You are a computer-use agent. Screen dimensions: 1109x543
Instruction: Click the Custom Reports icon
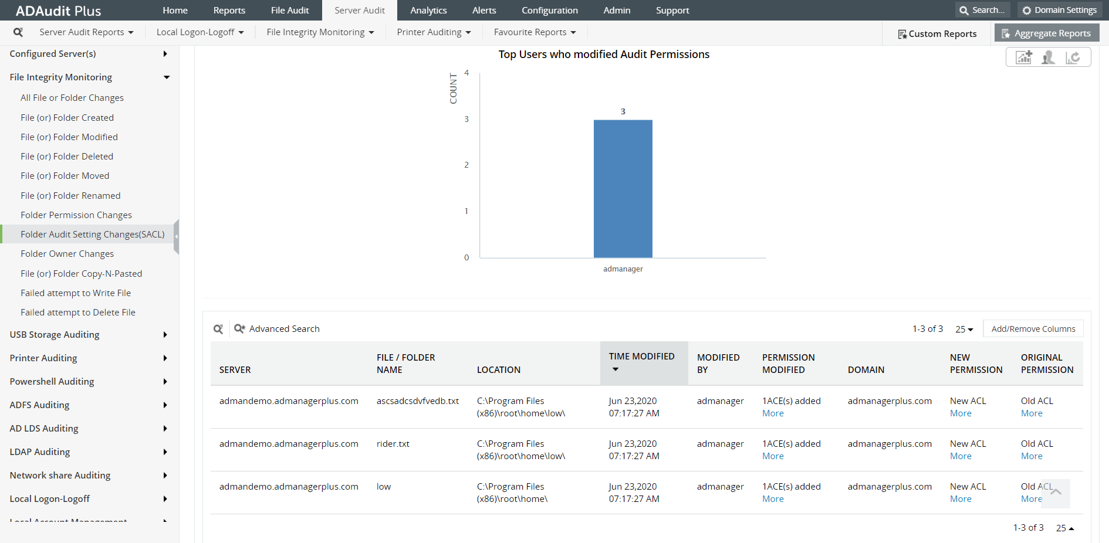(902, 35)
